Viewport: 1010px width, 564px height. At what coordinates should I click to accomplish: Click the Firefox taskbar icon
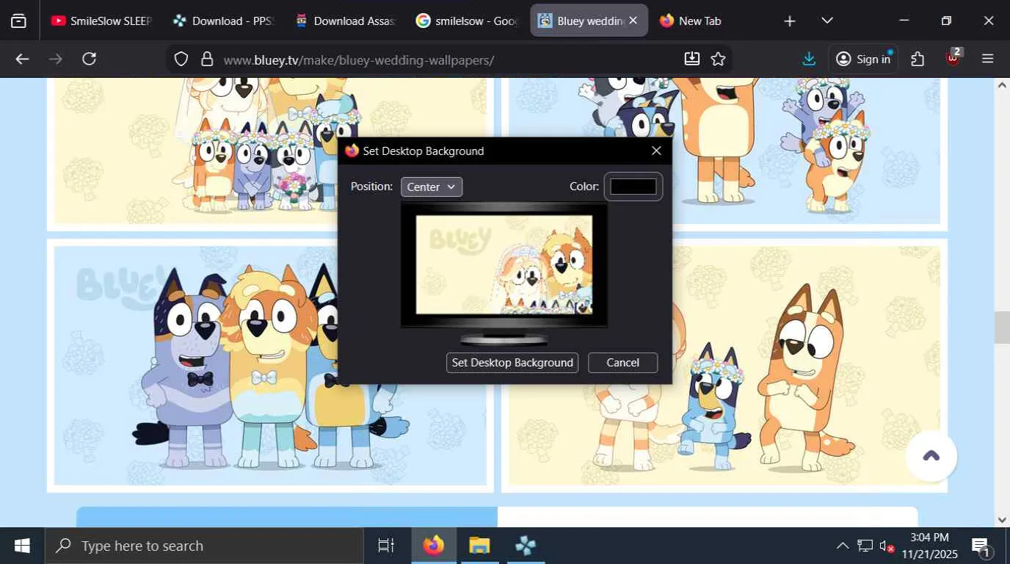[x=434, y=546]
